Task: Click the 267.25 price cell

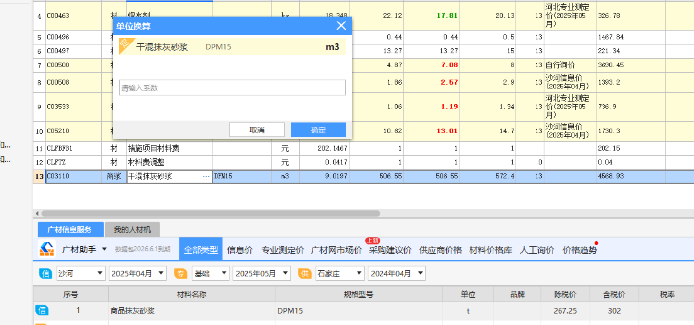Action: 565,311
